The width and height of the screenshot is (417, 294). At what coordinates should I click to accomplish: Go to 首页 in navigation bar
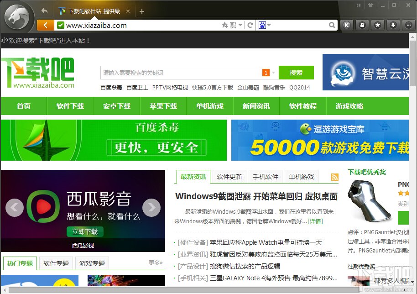coord(24,106)
